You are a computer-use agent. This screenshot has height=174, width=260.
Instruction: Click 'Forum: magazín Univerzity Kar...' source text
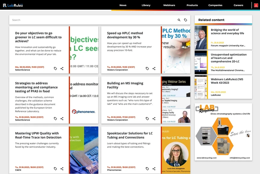point(228,46)
